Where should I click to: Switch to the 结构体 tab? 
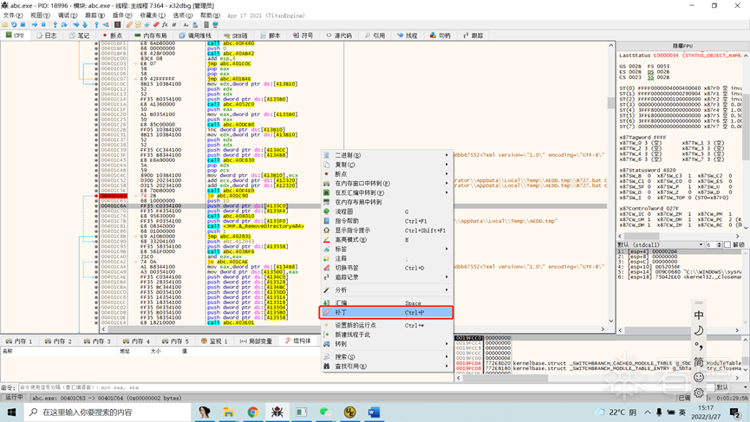tap(297, 341)
